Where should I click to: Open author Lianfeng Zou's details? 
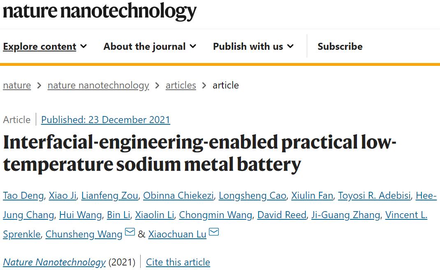pos(109,196)
